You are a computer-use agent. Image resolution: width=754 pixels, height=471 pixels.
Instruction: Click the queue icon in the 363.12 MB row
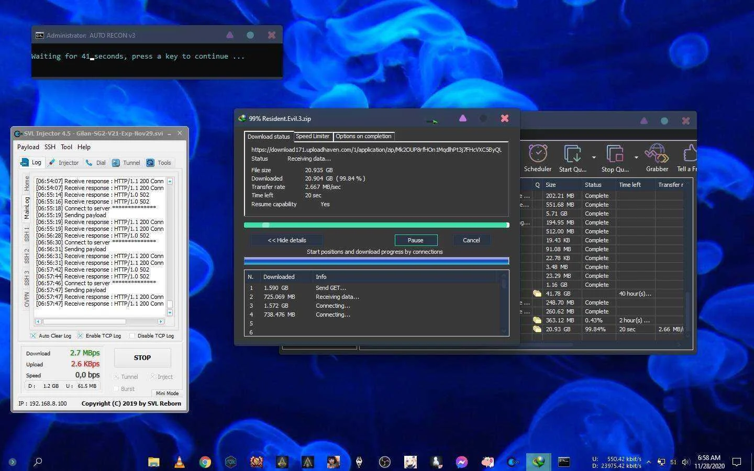click(537, 320)
